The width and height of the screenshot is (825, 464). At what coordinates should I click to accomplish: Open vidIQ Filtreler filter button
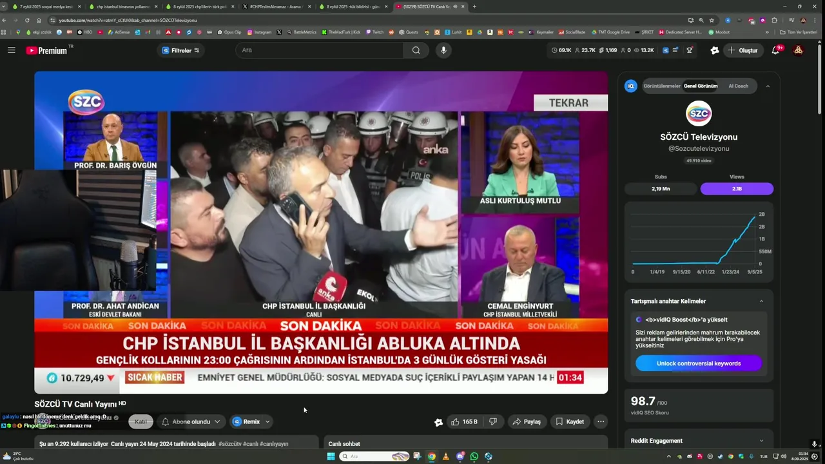click(x=180, y=50)
